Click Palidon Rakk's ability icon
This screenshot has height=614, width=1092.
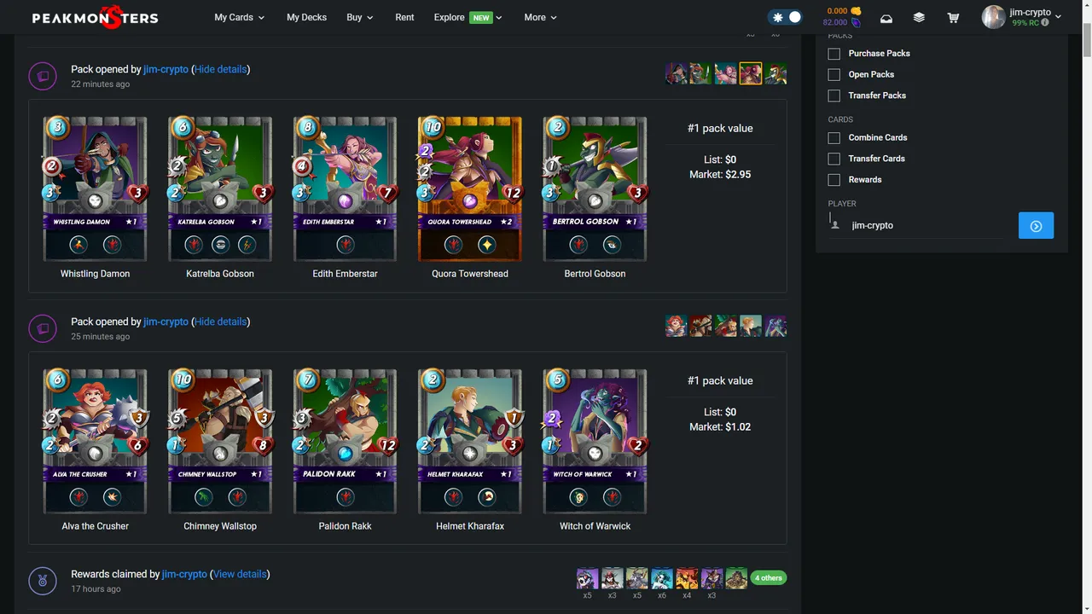345,497
